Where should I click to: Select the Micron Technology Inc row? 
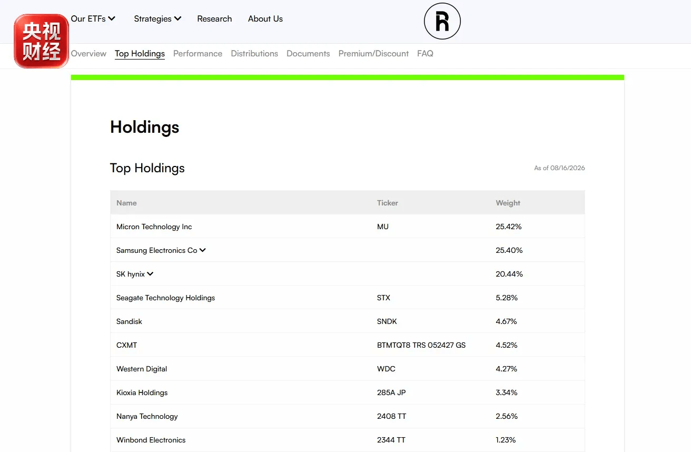348,227
